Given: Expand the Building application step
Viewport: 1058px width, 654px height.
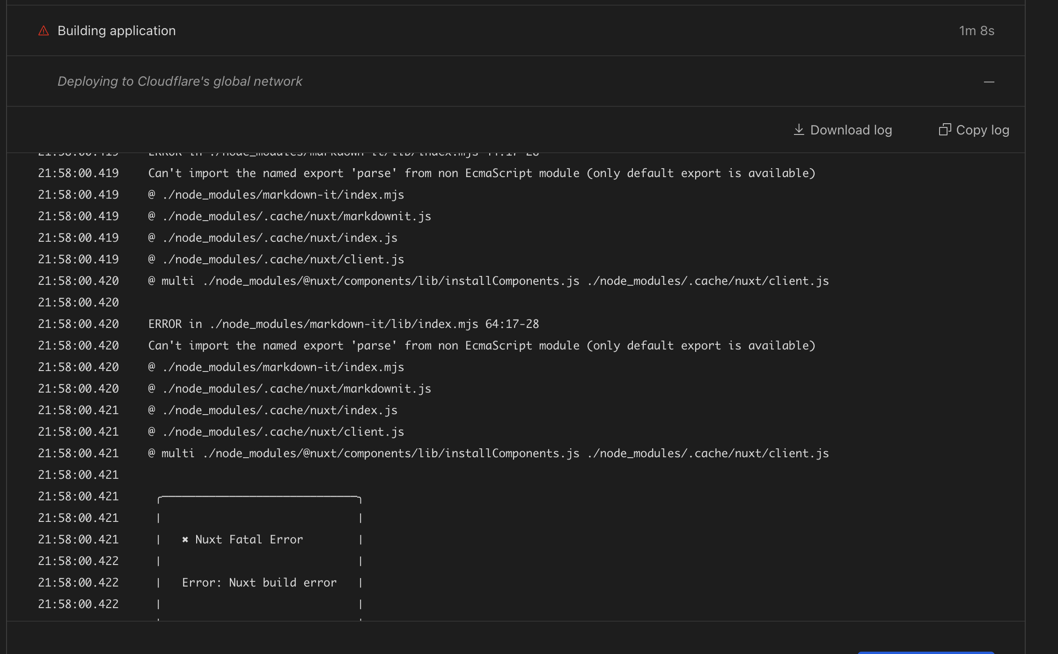Looking at the screenshot, I should pos(117,31).
